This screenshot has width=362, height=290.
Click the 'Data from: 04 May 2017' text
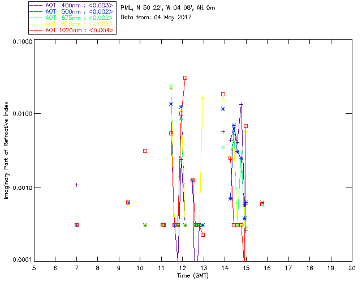click(x=156, y=18)
